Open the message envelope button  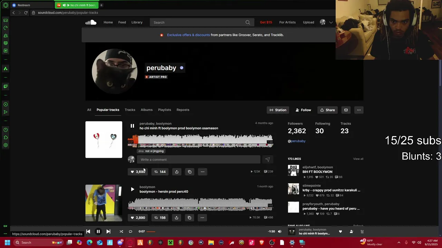346,110
